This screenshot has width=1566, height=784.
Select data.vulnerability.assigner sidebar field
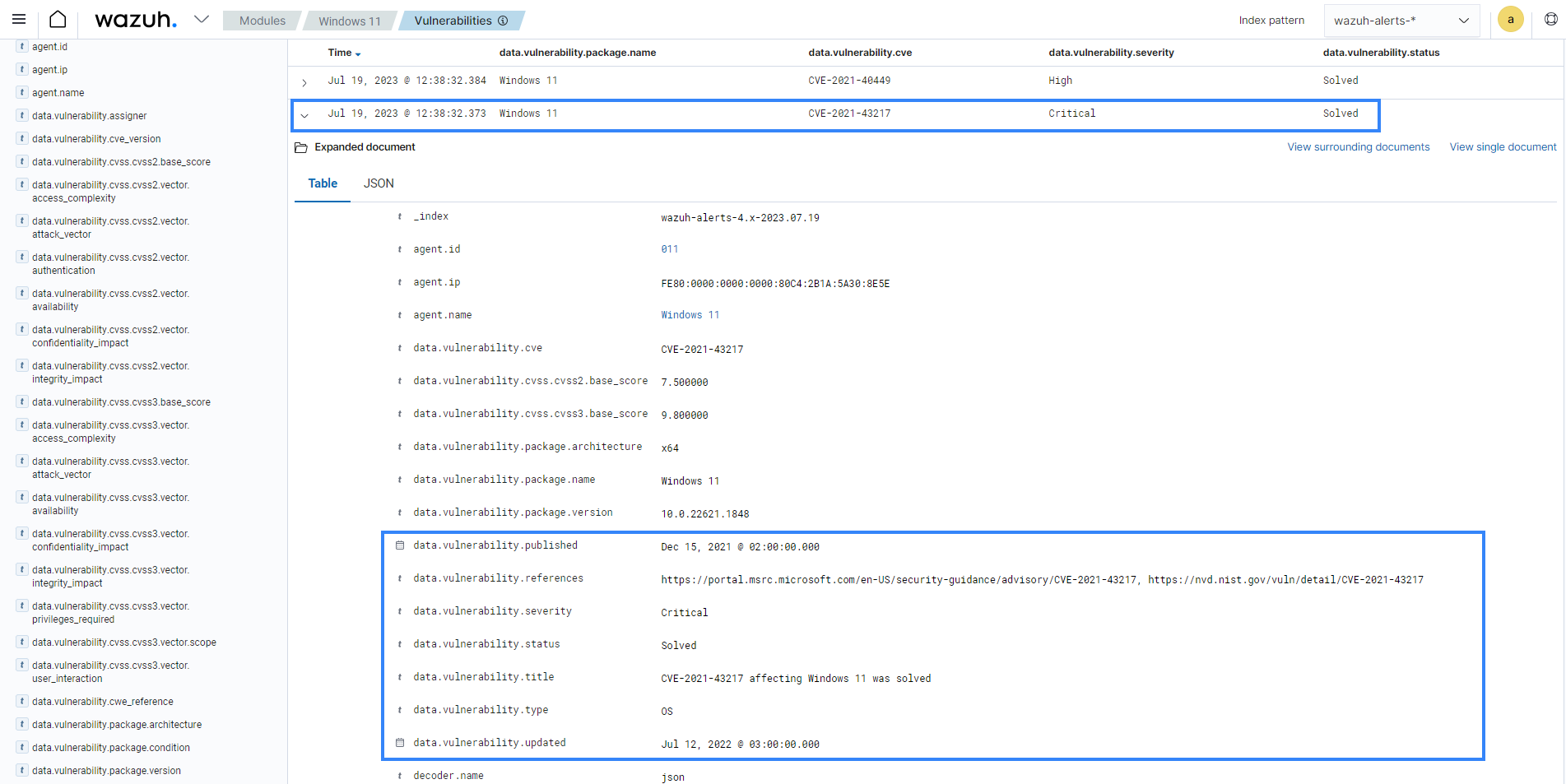(89, 116)
